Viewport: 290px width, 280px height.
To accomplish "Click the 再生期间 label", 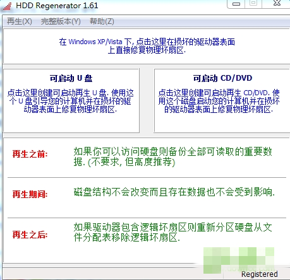I will (30, 194).
